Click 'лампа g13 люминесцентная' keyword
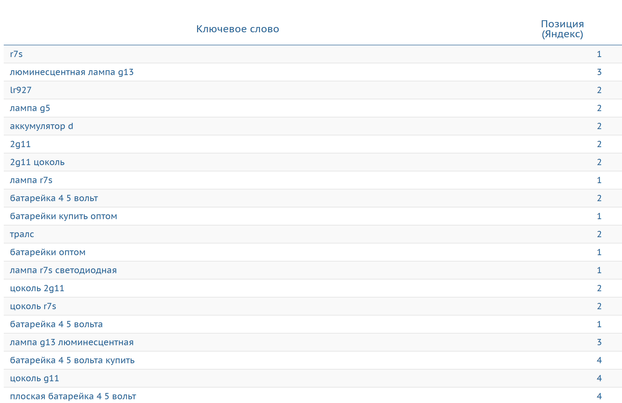This screenshot has height=403, width=622. [x=72, y=342]
